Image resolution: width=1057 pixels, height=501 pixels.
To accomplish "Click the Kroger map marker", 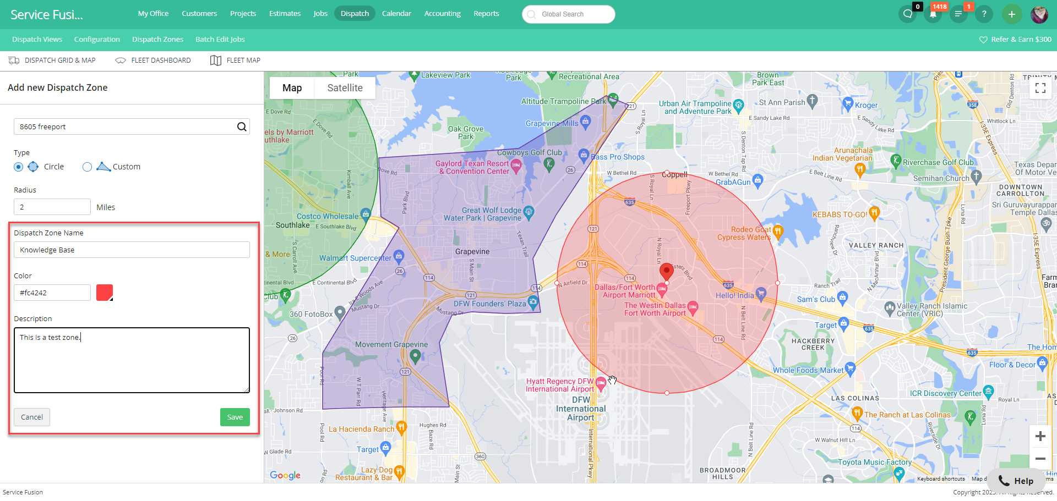I will (848, 103).
